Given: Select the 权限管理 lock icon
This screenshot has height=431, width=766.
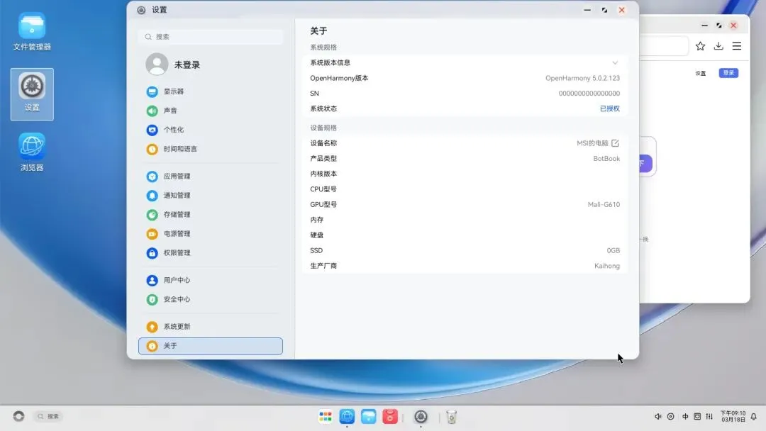Looking at the screenshot, I should (152, 253).
